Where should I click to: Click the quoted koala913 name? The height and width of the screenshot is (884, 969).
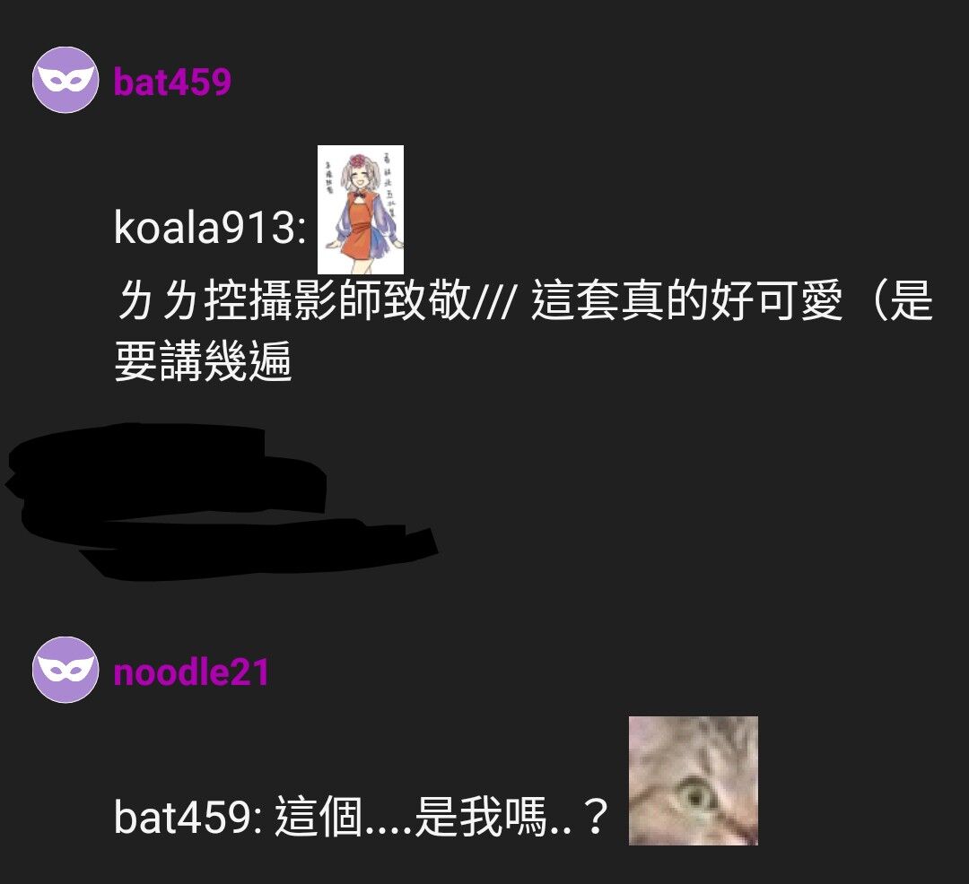210,227
